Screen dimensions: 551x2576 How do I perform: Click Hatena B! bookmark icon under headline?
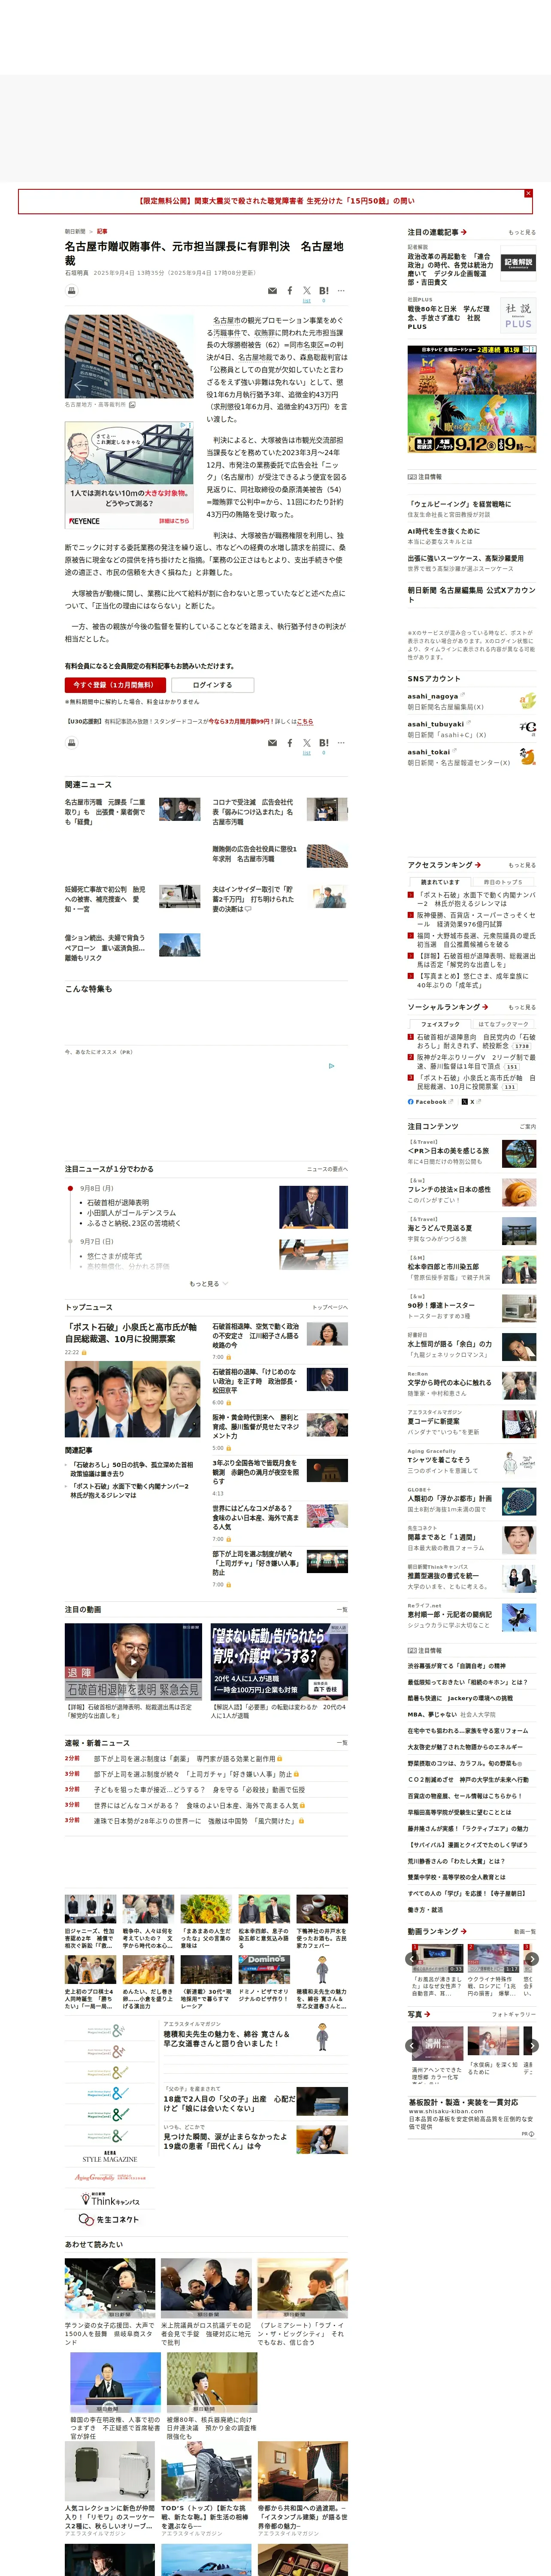pos(324,291)
